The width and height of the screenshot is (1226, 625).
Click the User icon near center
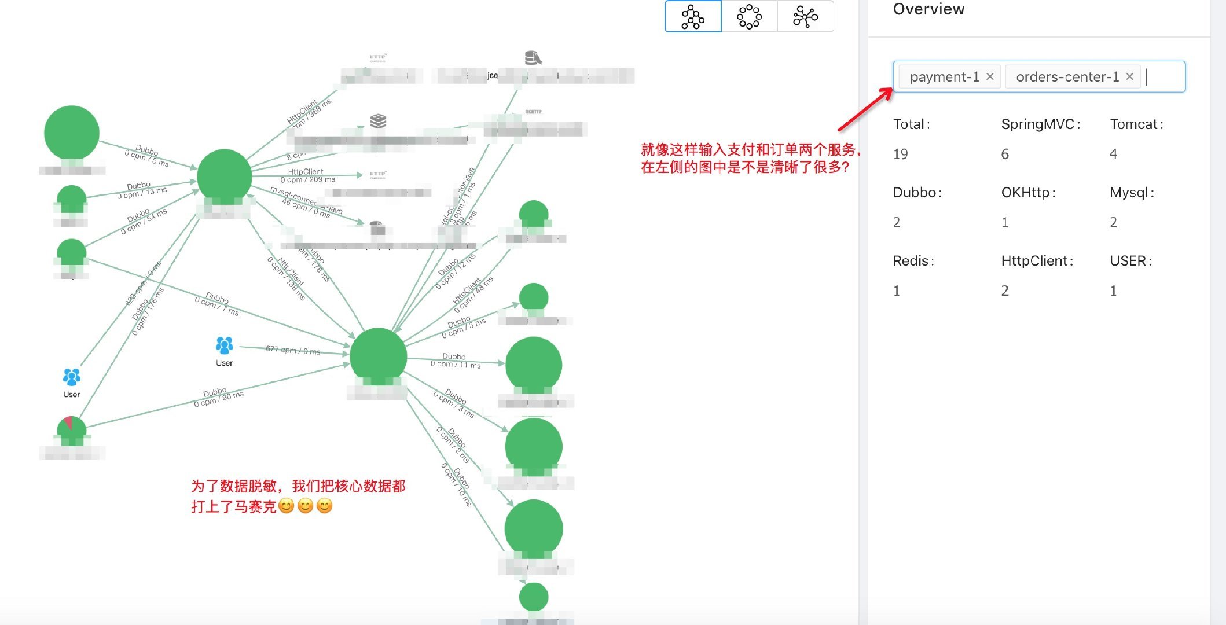pyautogui.click(x=224, y=346)
